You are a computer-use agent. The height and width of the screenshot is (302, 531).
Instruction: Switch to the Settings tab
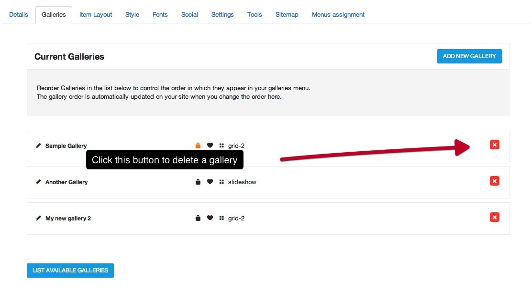pyautogui.click(x=222, y=14)
